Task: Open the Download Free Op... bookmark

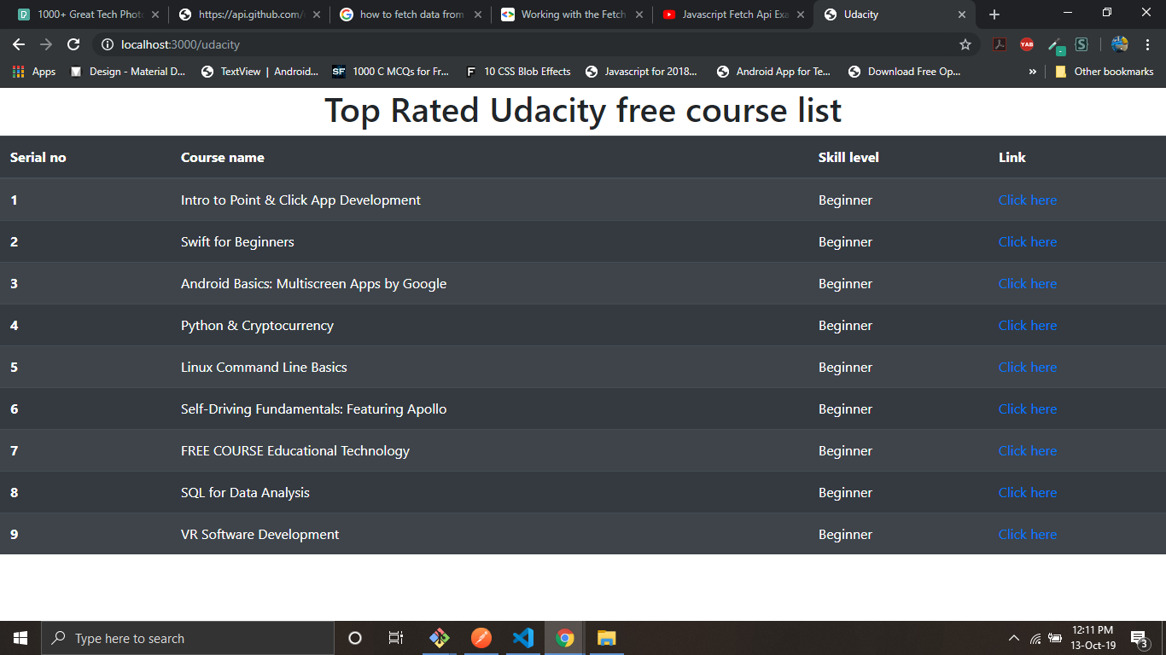Action: pyautogui.click(x=905, y=72)
